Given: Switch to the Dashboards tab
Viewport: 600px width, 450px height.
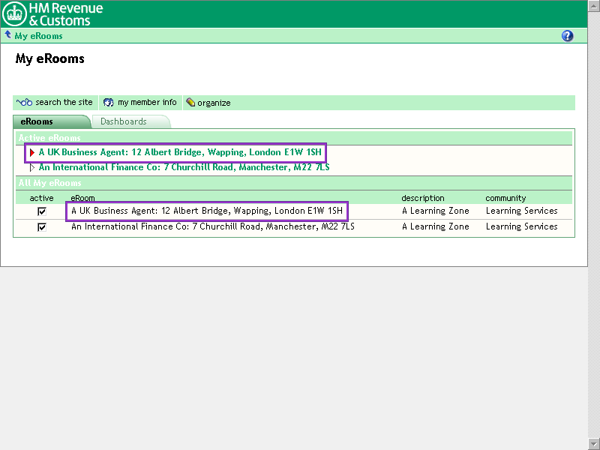Looking at the screenshot, I should click(124, 121).
